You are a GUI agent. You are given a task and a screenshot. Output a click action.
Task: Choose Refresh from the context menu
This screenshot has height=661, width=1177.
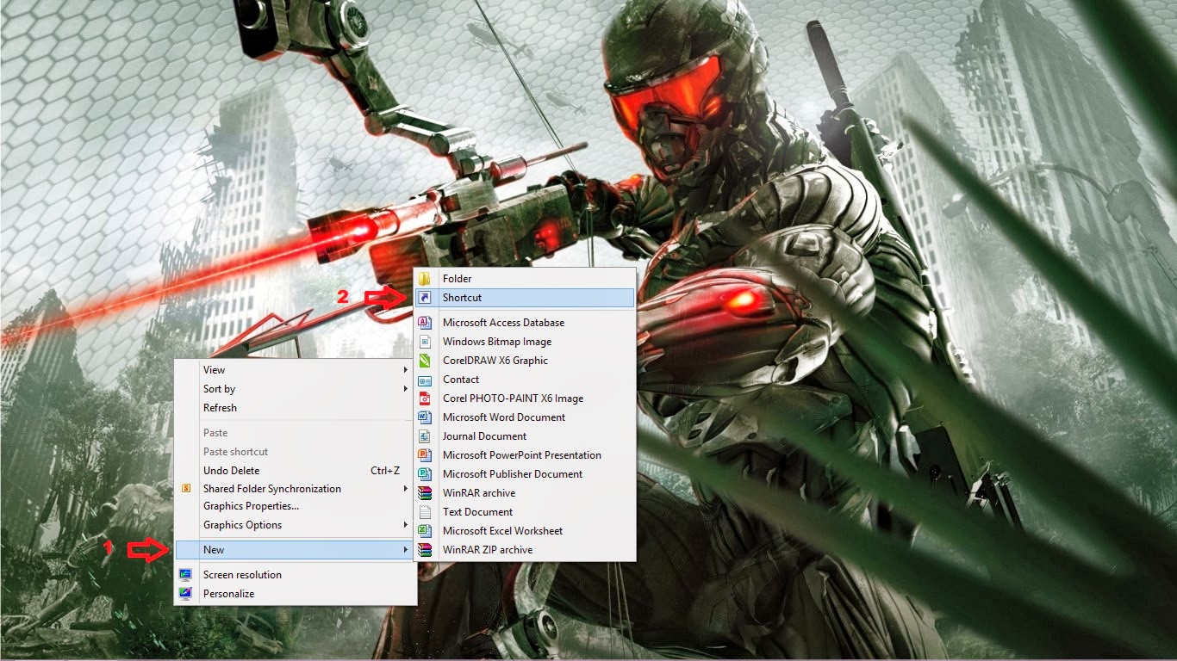click(x=296, y=408)
